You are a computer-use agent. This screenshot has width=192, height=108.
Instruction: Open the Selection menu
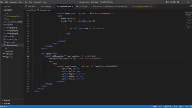click(x=13, y=2)
